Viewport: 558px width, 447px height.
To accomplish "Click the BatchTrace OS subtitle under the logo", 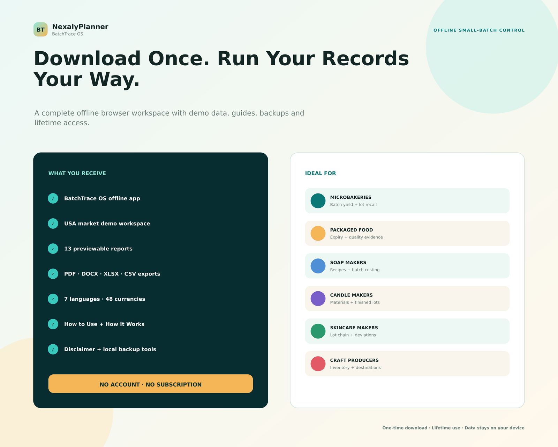I will tap(68, 34).
